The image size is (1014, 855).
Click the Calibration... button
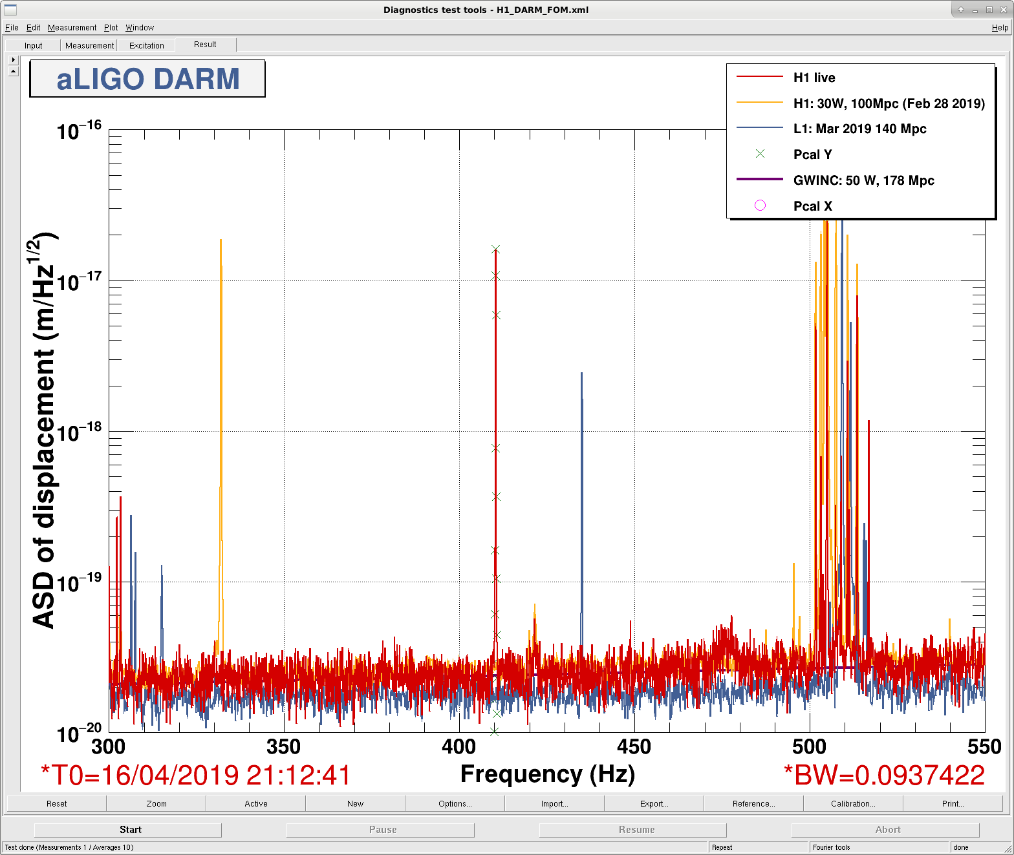[x=853, y=803]
